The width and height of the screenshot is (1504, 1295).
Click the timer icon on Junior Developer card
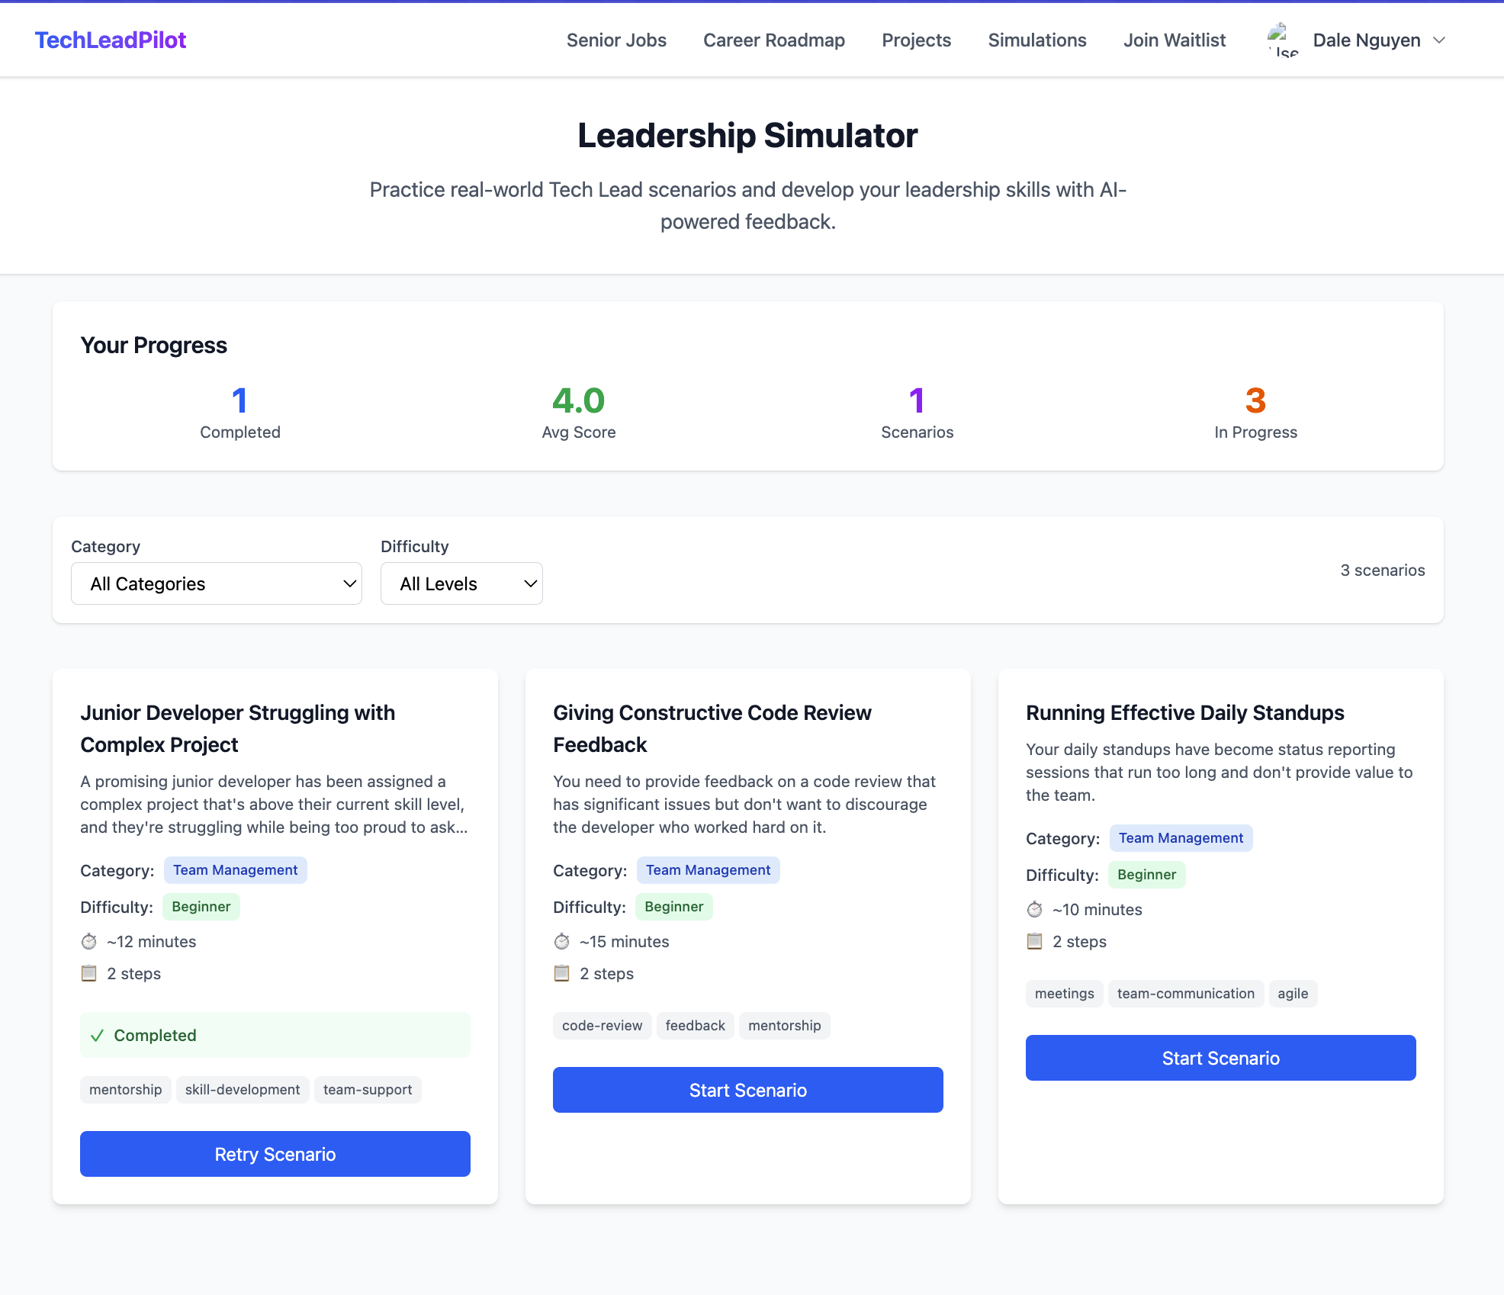click(89, 941)
